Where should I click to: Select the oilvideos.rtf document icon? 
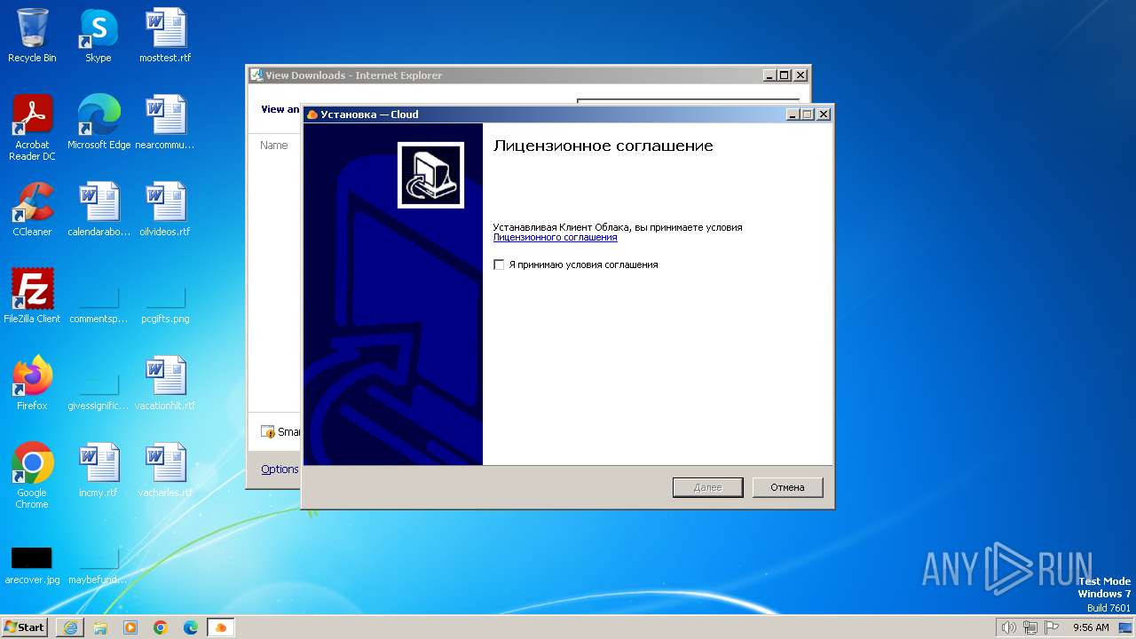coord(165,209)
